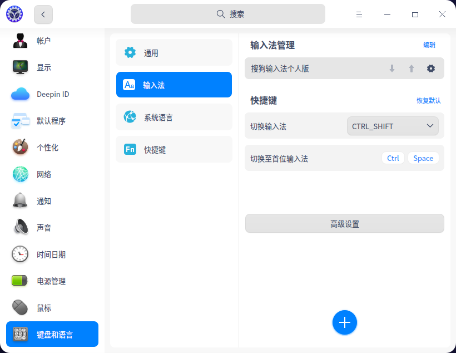Open the 搜狗输入法 settings gear icon

(x=430, y=68)
